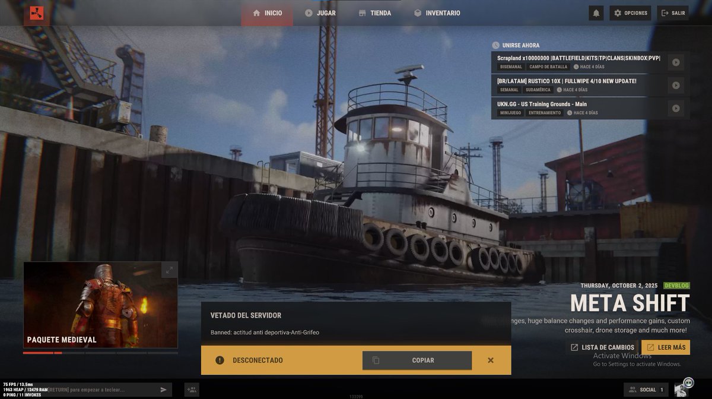Viewport: 712px width, 399px height.
Task: Click the add friends icon
Action: pyautogui.click(x=192, y=389)
